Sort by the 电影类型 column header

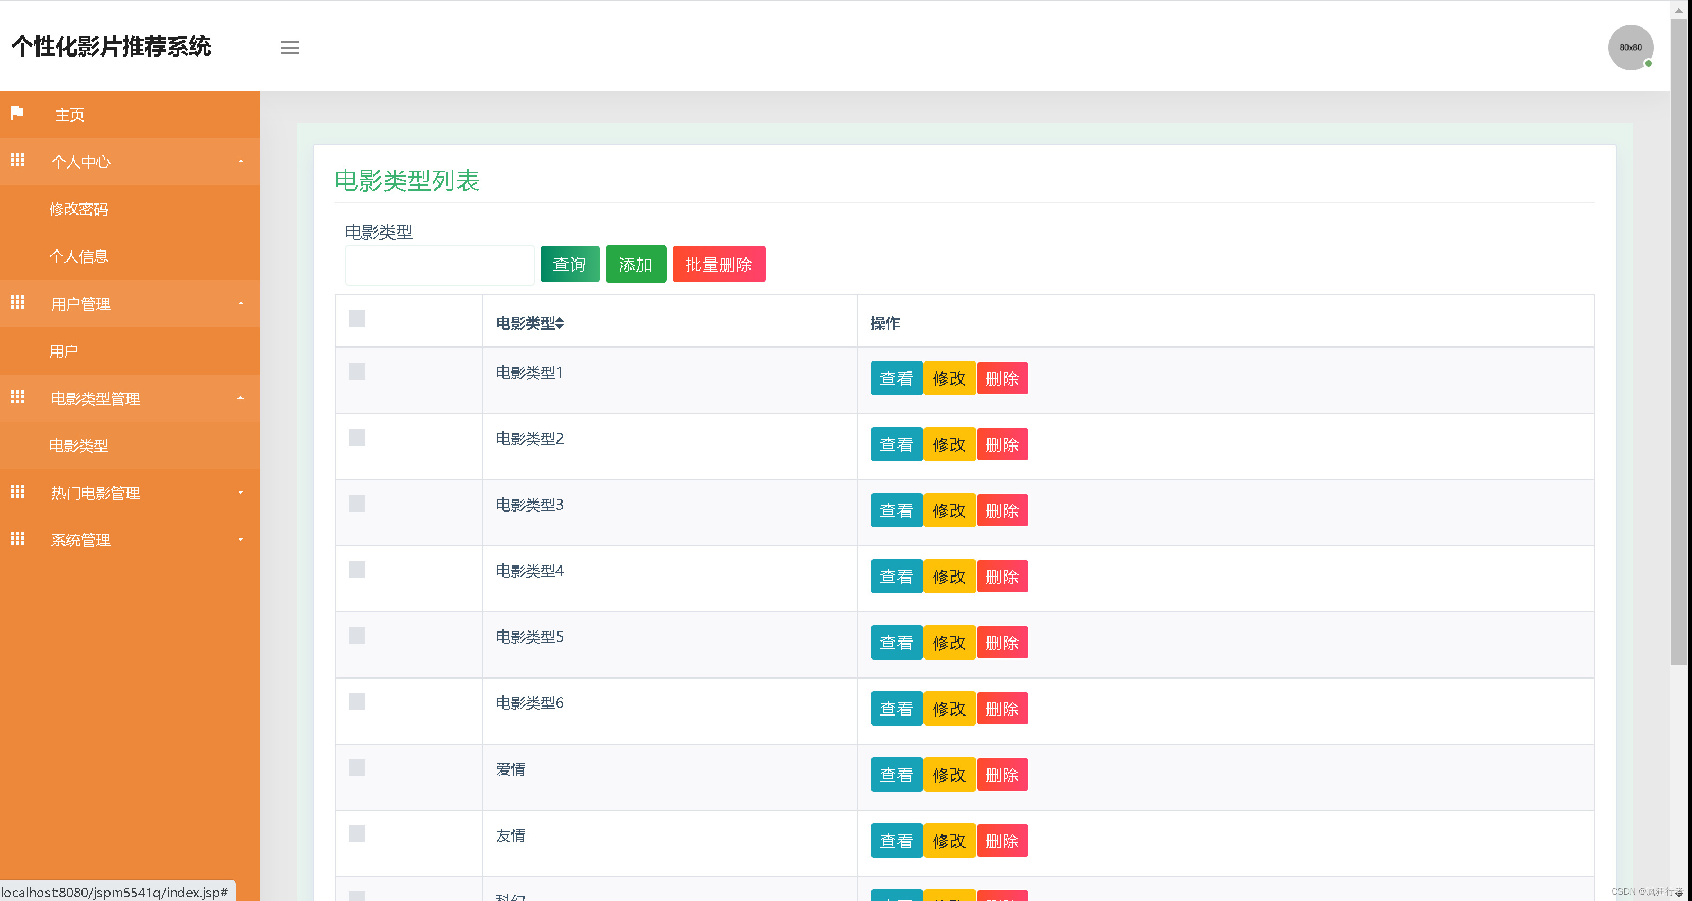530,323
